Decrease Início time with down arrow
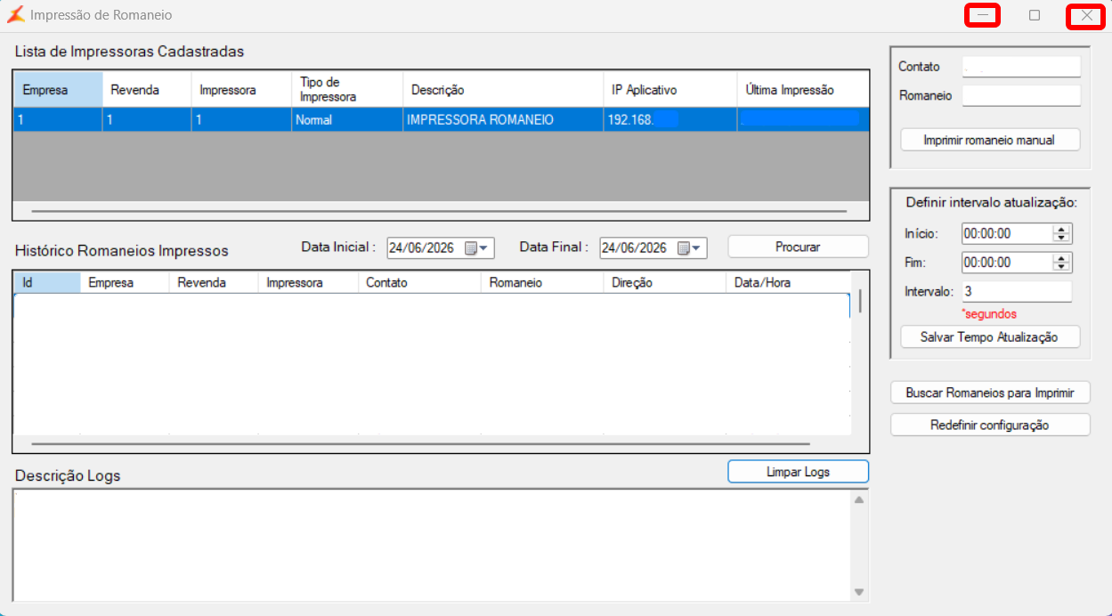Image resolution: width=1112 pixels, height=616 pixels. click(x=1061, y=239)
